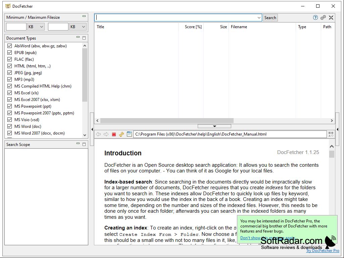Maximize the Search Scope panel

[84, 144]
